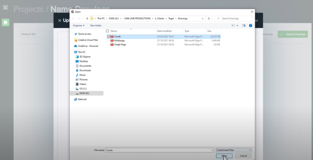Screen dimensions: 313x160
Task: Open the help icon in the dialog toolbar
Action: pyautogui.click(x=250, y=25)
